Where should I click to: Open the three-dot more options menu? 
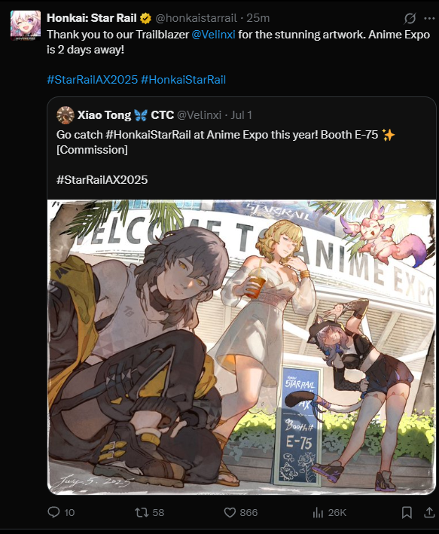[429, 18]
